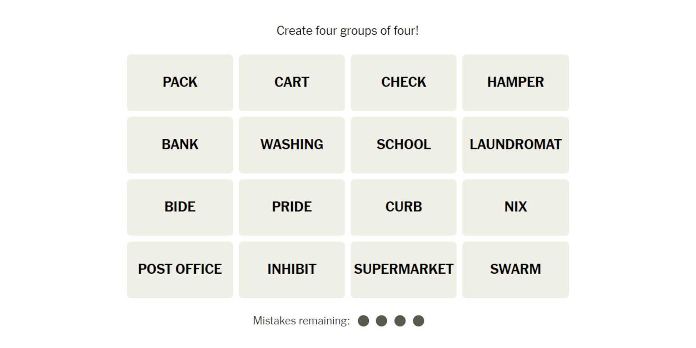Viewport: 696px width, 348px height.
Task: Click the "Mistakes remaining" label
Action: [x=301, y=321]
